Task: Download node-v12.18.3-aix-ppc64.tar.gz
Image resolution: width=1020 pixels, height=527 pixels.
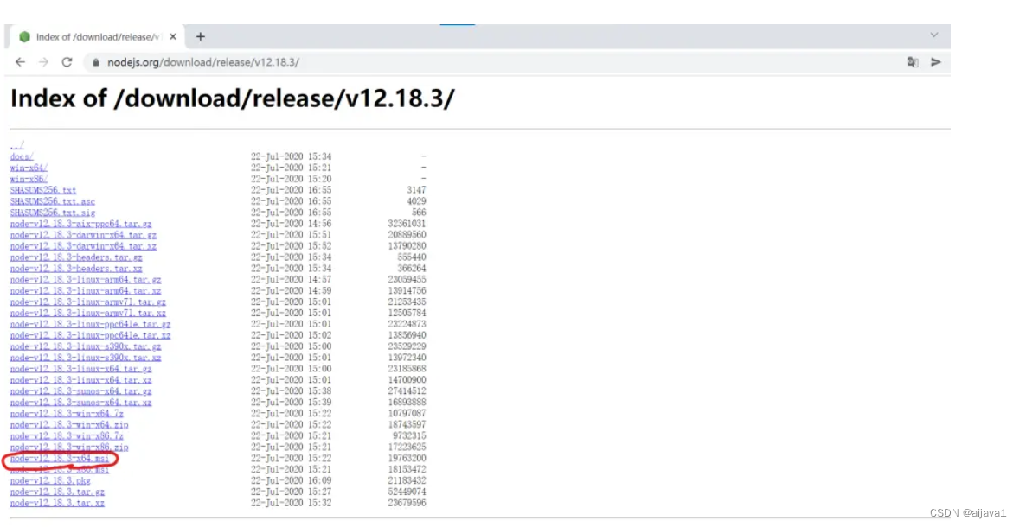Action: [x=80, y=224]
